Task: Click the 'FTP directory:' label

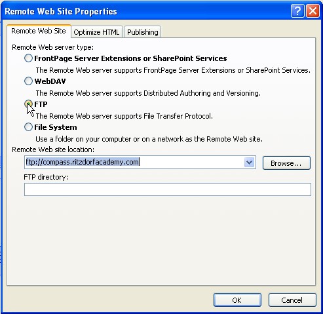Action: click(46, 177)
